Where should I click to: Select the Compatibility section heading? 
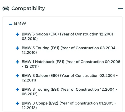point(28,8)
